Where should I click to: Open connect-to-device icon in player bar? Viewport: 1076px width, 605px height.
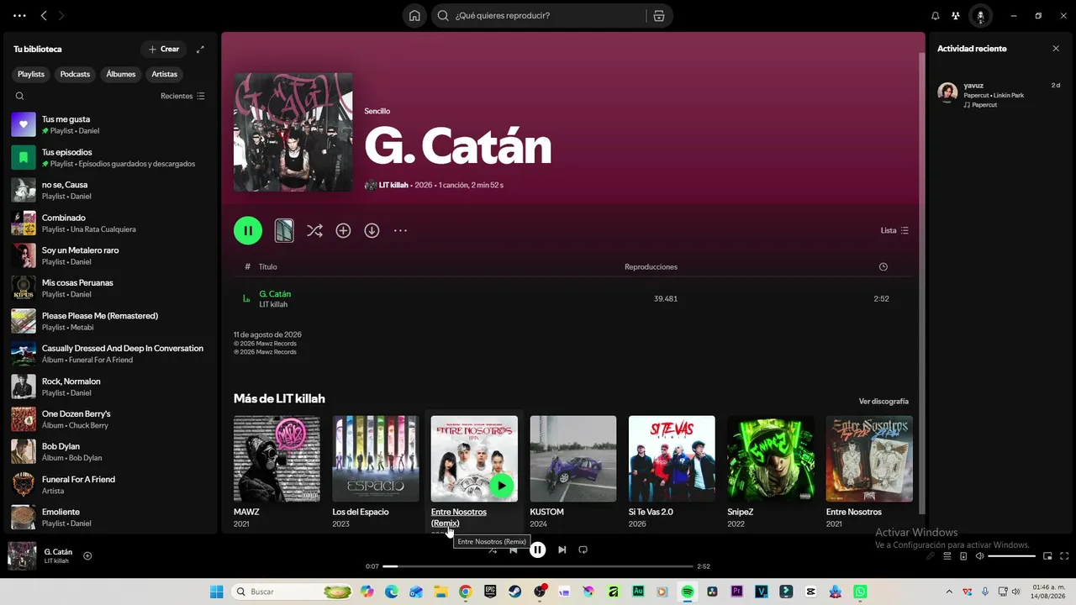pyautogui.click(x=963, y=555)
